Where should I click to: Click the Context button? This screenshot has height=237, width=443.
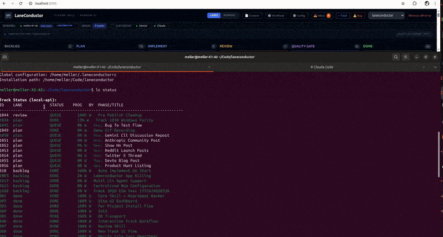253,16
